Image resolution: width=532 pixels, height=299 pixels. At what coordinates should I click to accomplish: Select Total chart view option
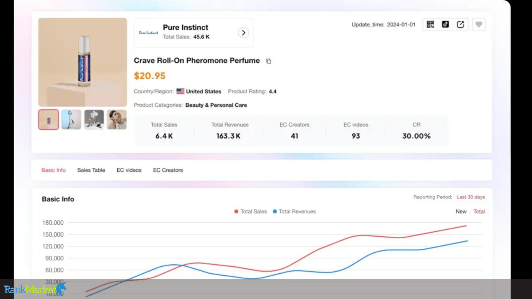(479, 212)
